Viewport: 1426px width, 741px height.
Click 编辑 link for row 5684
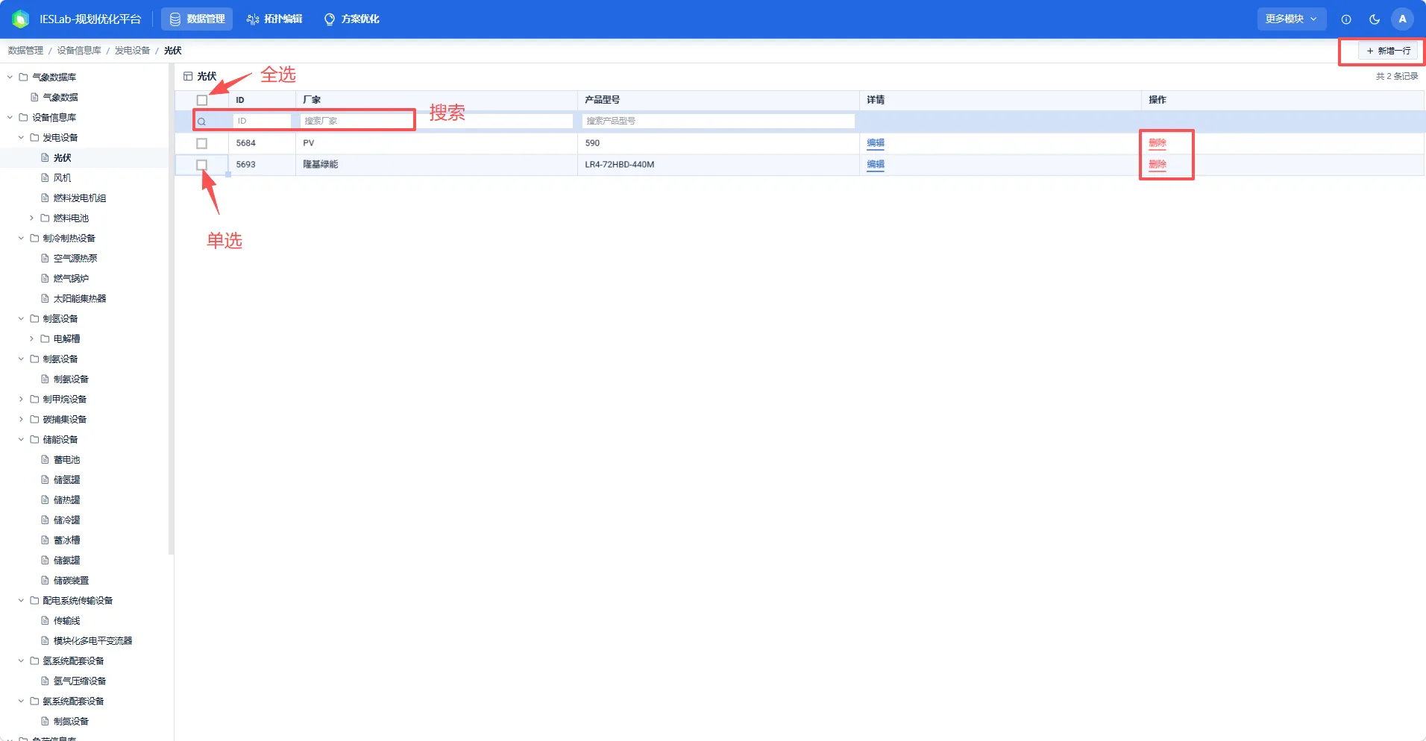(x=876, y=143)
